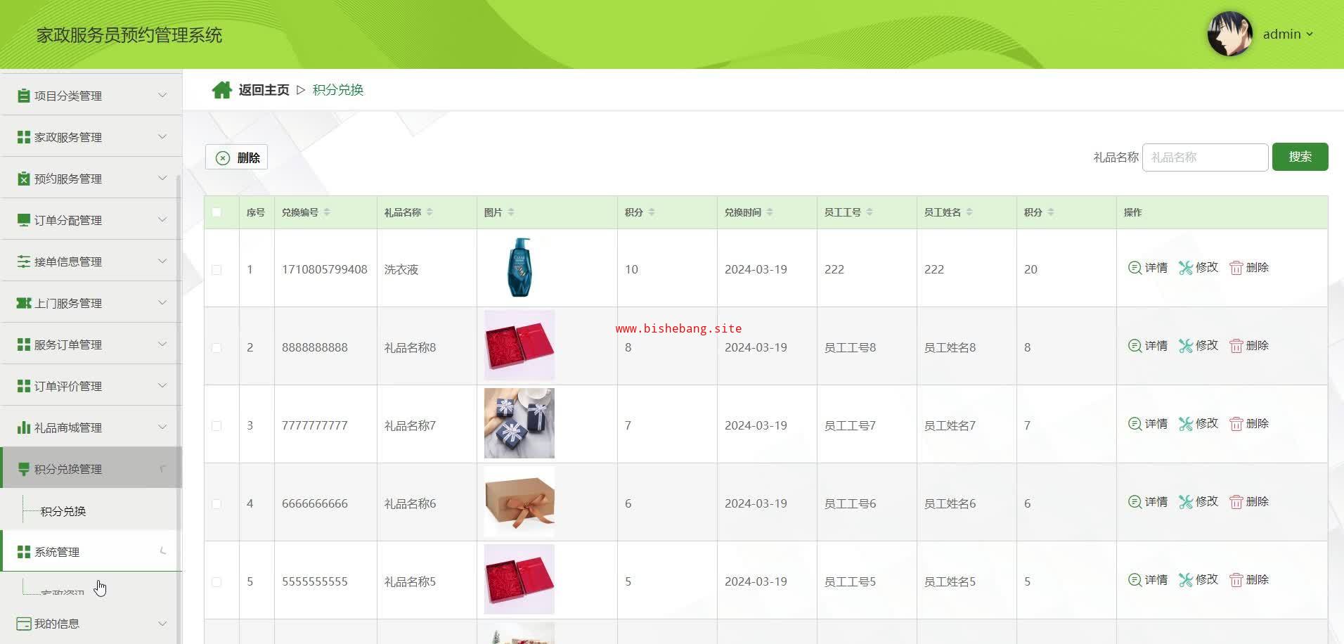
Task: Click the 积分兑换管理 sidebar icon
Action: 24,469
